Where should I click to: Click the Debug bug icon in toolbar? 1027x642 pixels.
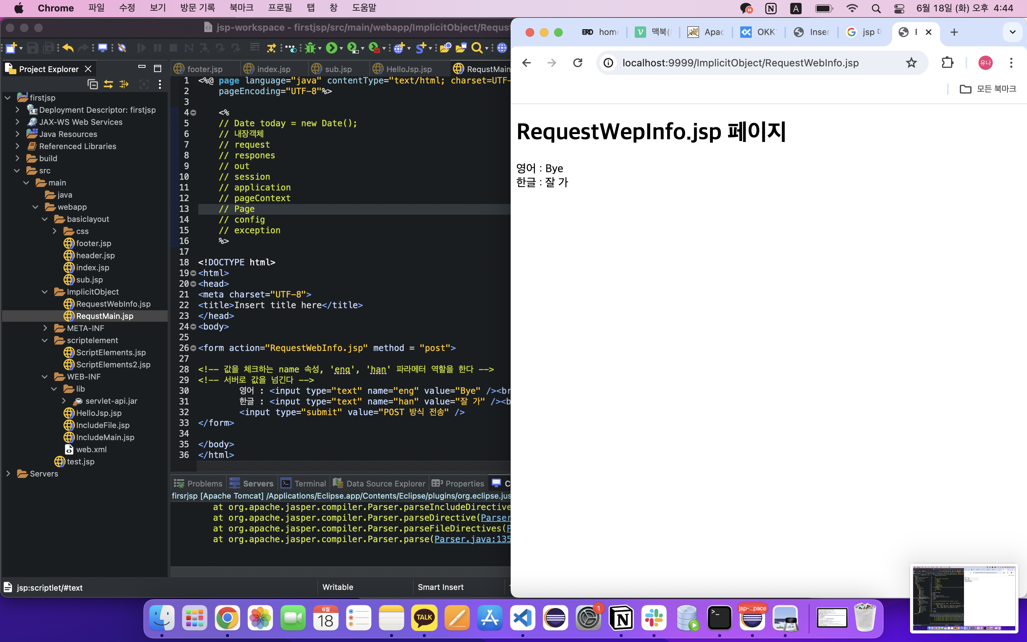point(310,48)
